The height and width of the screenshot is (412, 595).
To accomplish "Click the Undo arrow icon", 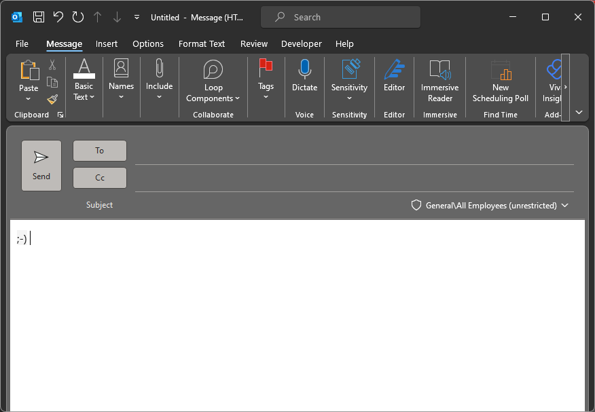I will tap(58, 17).
